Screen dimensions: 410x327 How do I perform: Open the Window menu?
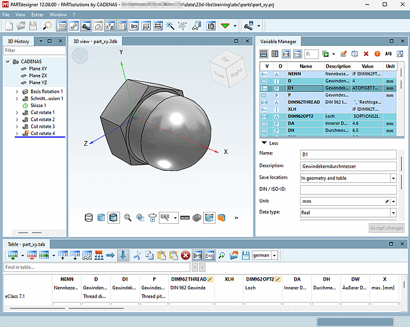point(58,14)
